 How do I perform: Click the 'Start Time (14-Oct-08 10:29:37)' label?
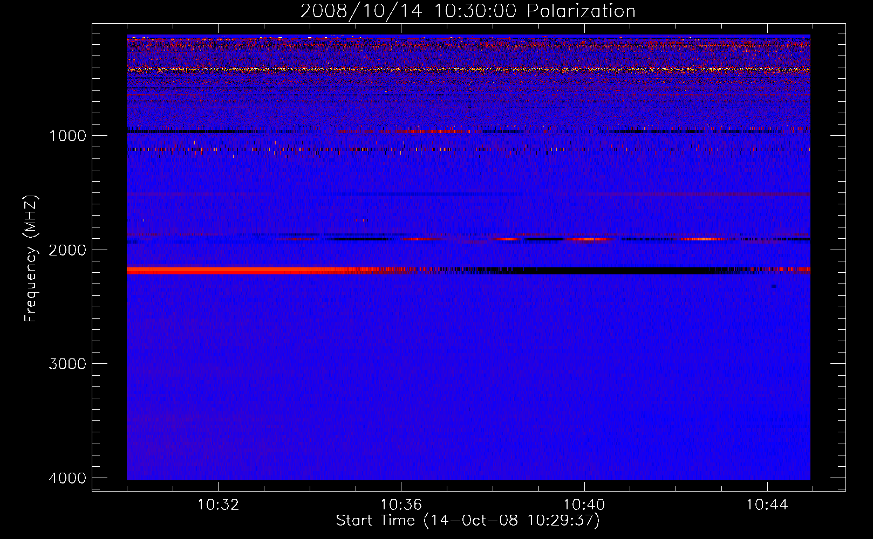pyautogui.click(x=468, y=521)
